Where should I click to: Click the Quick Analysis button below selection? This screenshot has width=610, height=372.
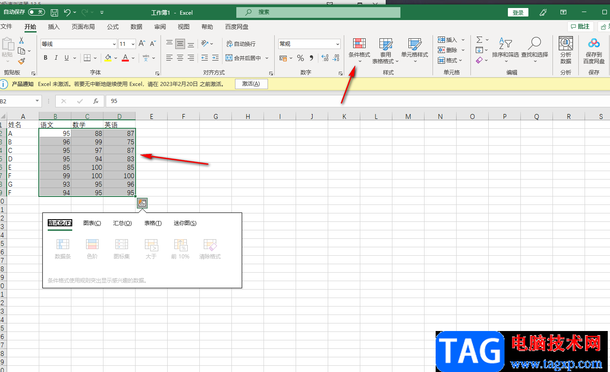[x=142, y=203]
